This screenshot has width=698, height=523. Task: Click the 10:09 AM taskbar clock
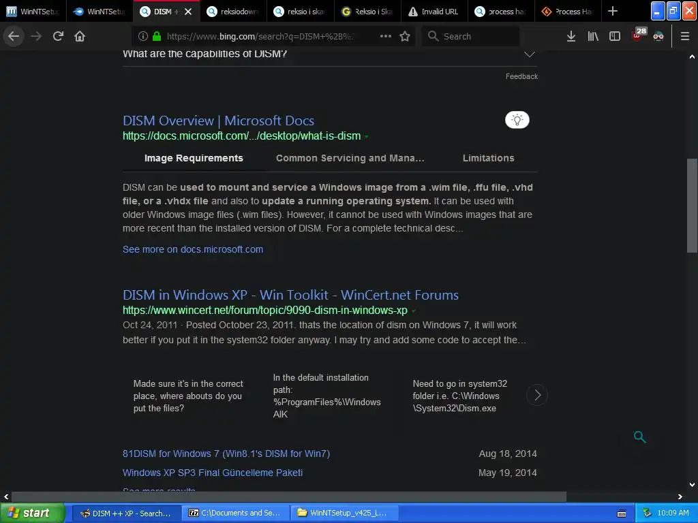tap(673, 513)
